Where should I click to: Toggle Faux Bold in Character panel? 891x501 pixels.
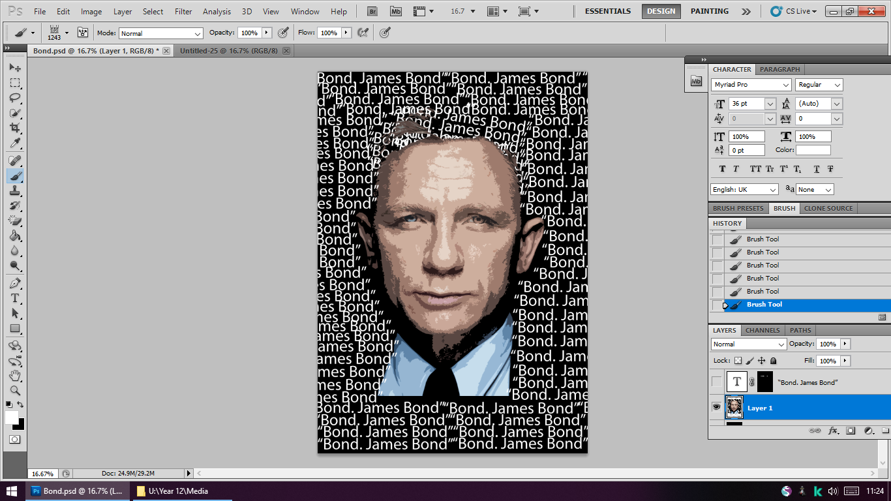coord(722,169)
